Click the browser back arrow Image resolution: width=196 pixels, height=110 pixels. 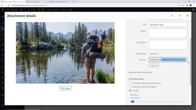2,5
